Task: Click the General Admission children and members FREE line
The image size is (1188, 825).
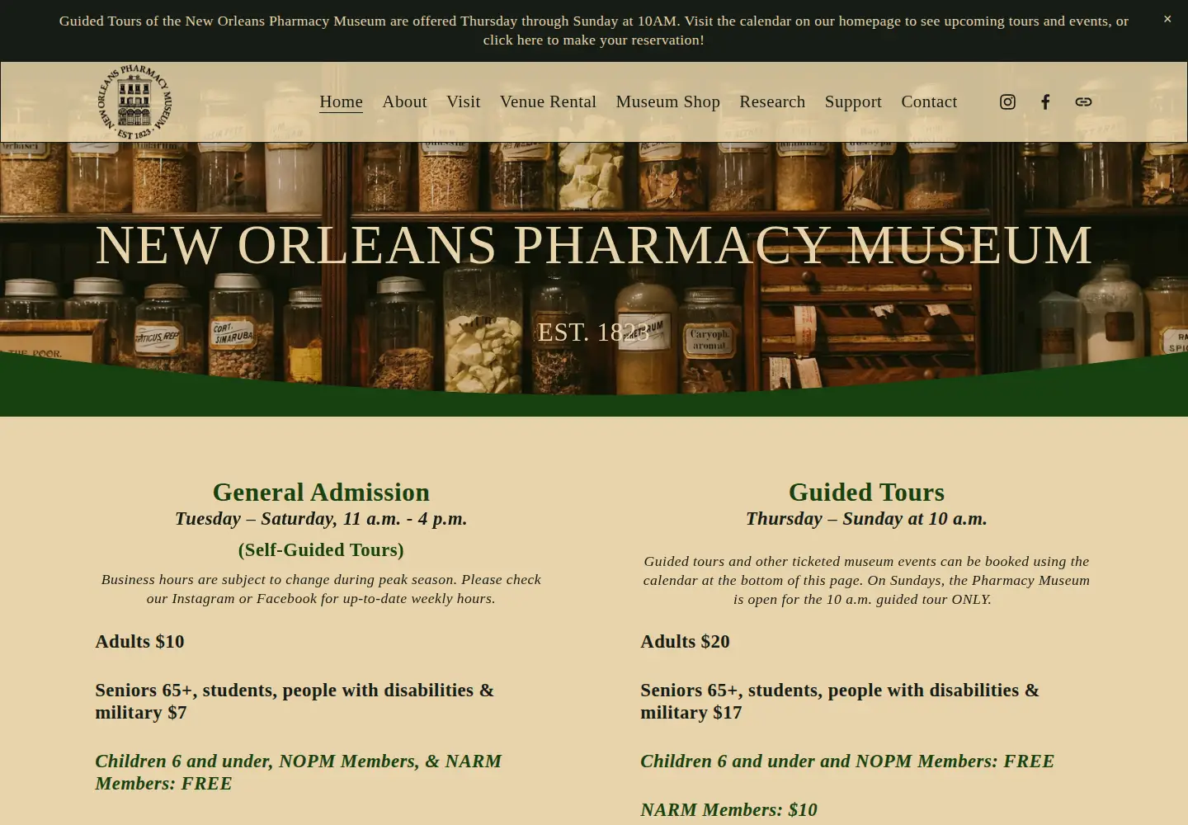Action: pos(298,772)
